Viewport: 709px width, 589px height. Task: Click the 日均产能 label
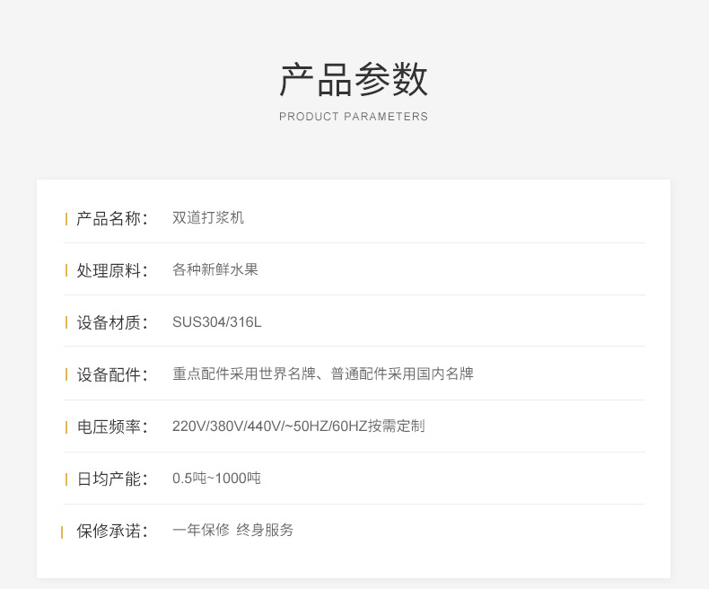(109, 479)
